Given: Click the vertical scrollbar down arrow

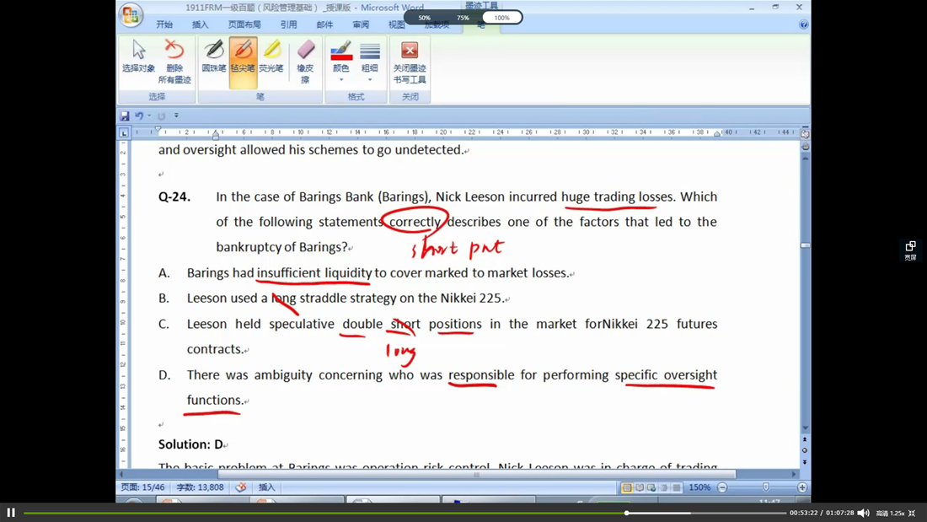Looking at the screenshot, I should [x=805, y=428].
